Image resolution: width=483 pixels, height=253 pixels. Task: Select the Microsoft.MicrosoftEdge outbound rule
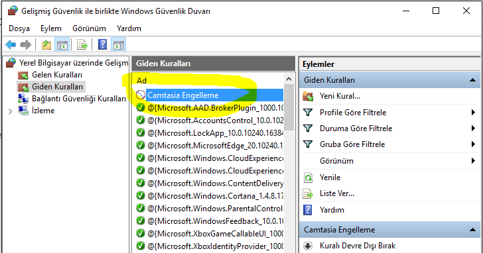(x=210, y=146)
